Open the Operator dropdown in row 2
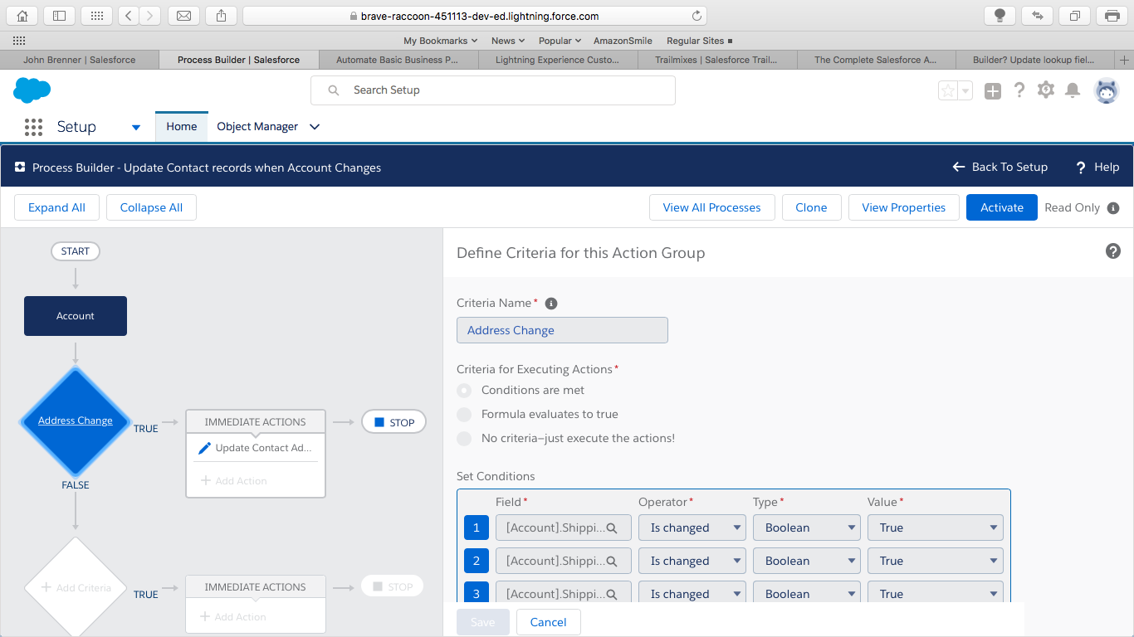1134x637 pixels. pyautogui.click(x=692, y=561)
